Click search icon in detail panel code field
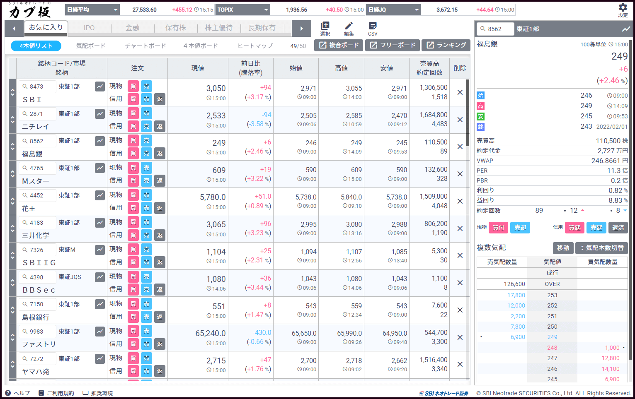 coord(482,29)
